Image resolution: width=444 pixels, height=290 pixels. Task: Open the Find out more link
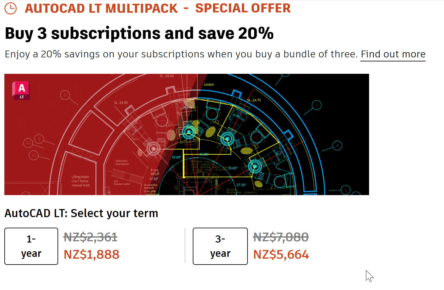point(393,54)
